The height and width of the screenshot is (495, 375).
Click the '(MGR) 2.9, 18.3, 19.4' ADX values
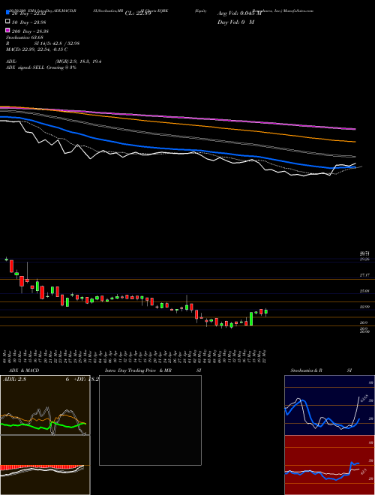click(x=78, y=61)
